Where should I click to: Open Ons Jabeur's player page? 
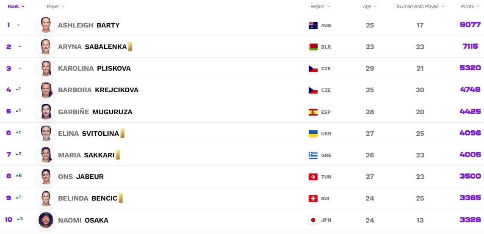(80, 177)
